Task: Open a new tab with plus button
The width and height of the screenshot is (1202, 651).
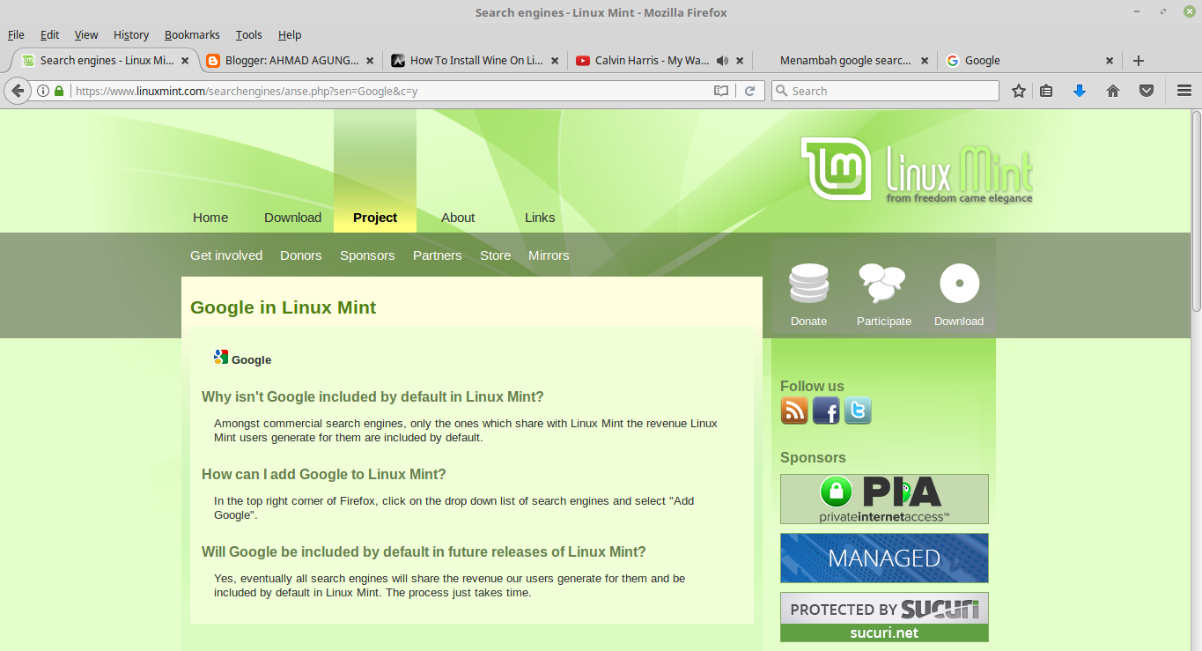Action: [1139, 61]
